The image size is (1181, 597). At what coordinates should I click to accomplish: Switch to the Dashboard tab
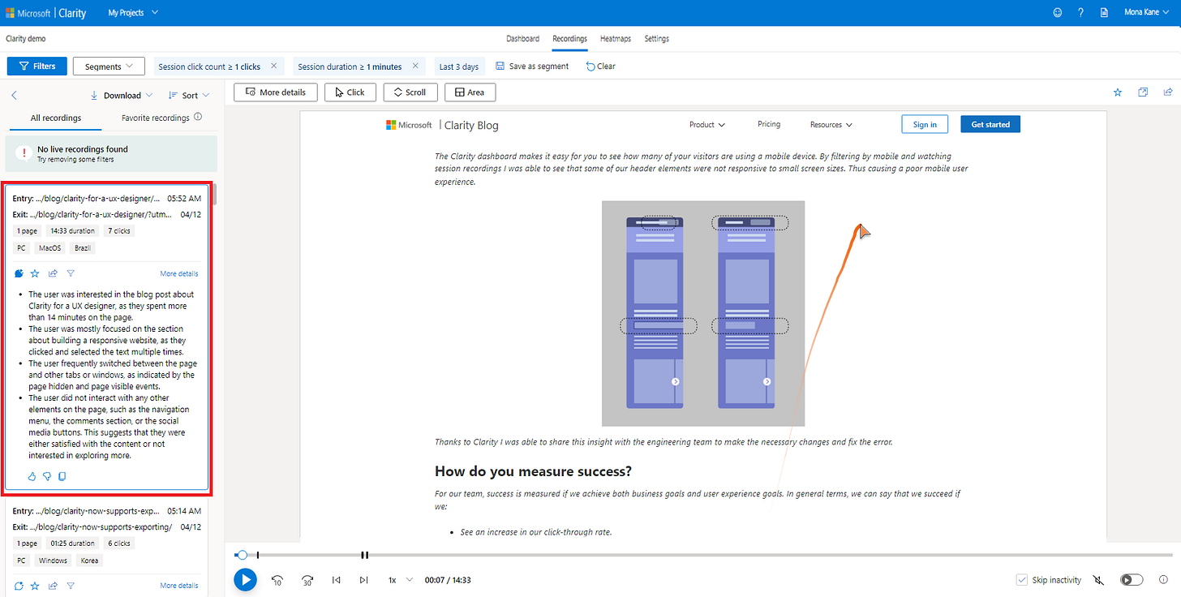pos(522,39)
